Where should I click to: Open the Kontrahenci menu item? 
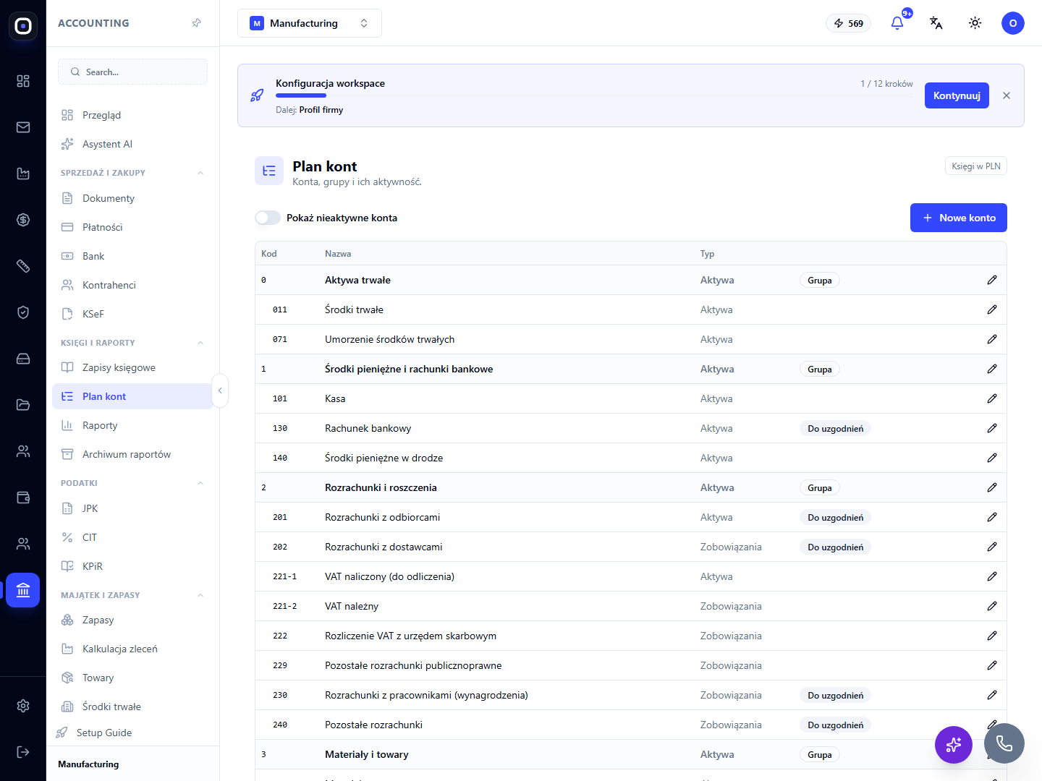[x=133, y=285]
